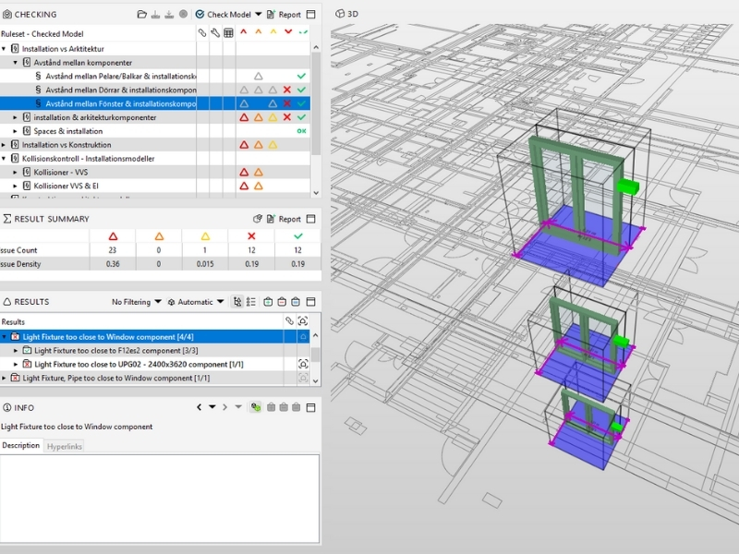The image size is (739, 554).
Task: Click the paperclip column header in the ruleset table
Action: point(202,33)
